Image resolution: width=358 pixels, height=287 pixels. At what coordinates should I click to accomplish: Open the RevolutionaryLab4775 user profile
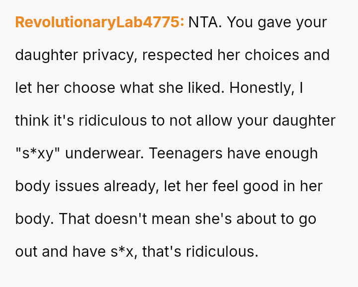(x=99, y=22)
